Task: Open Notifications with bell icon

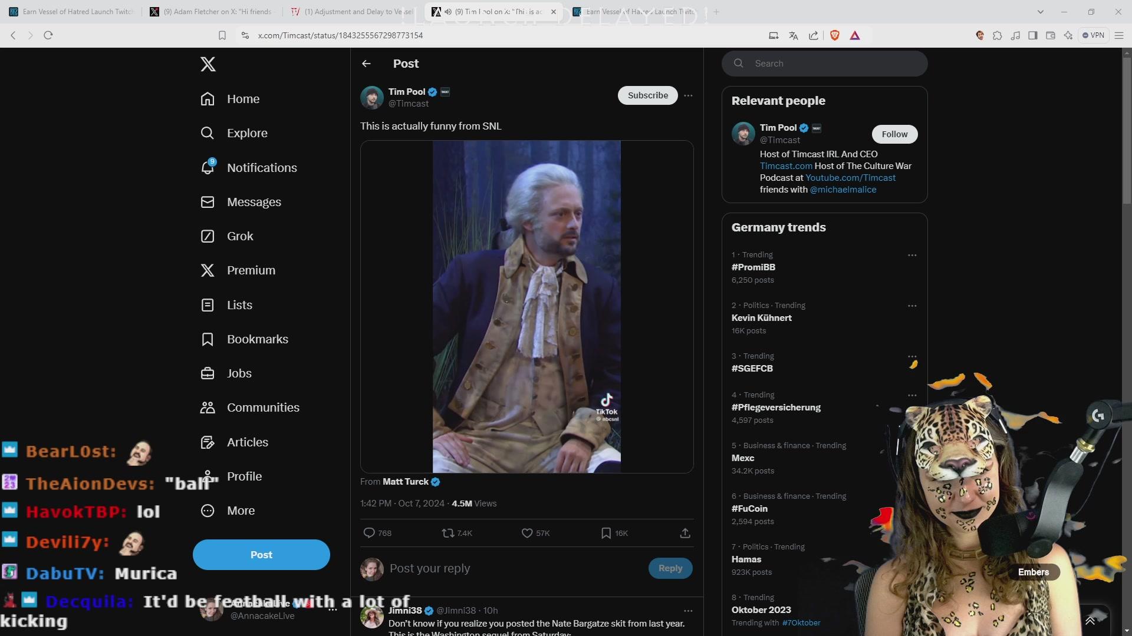Action: coord(249,168)
